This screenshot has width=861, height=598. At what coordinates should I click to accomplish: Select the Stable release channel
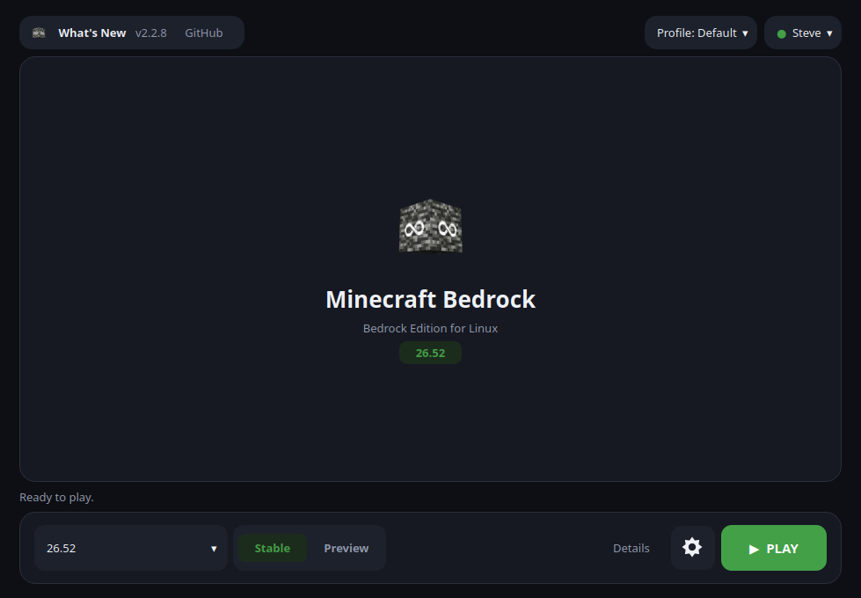pos(273,548)
